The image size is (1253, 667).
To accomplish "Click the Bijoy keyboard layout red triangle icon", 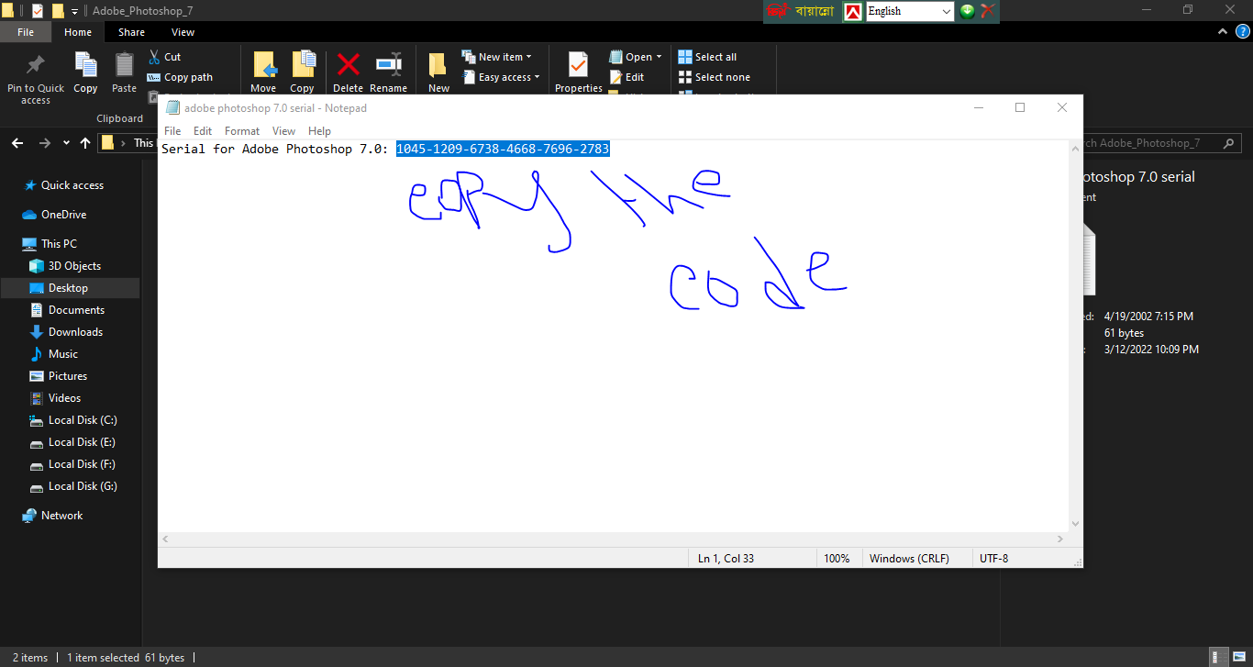I will pos(853,11).
